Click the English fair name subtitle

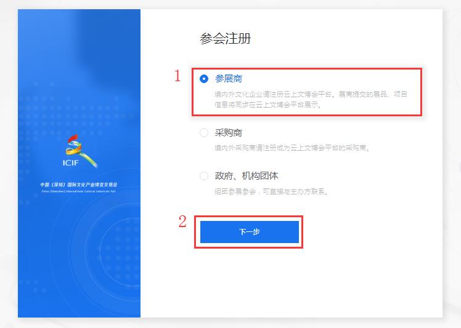pos(79,191)
